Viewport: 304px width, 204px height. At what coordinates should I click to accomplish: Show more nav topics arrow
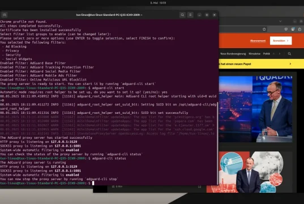coord(280,54)
